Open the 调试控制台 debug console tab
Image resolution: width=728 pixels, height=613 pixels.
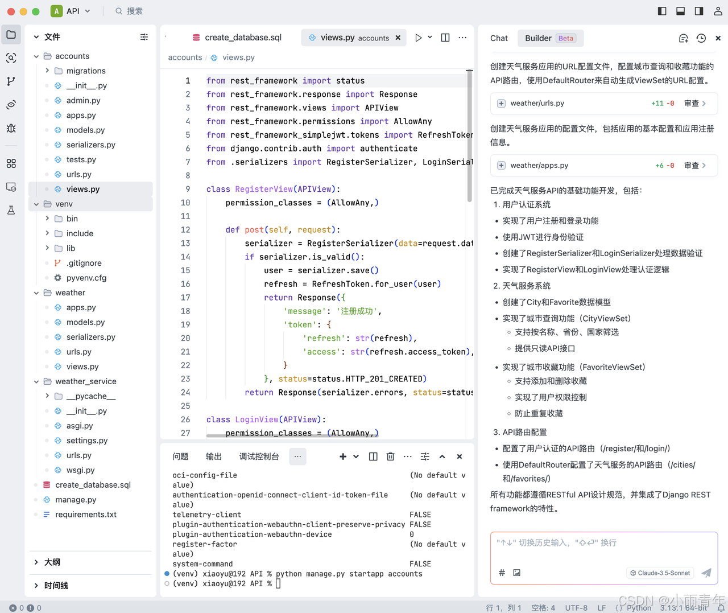259,456
